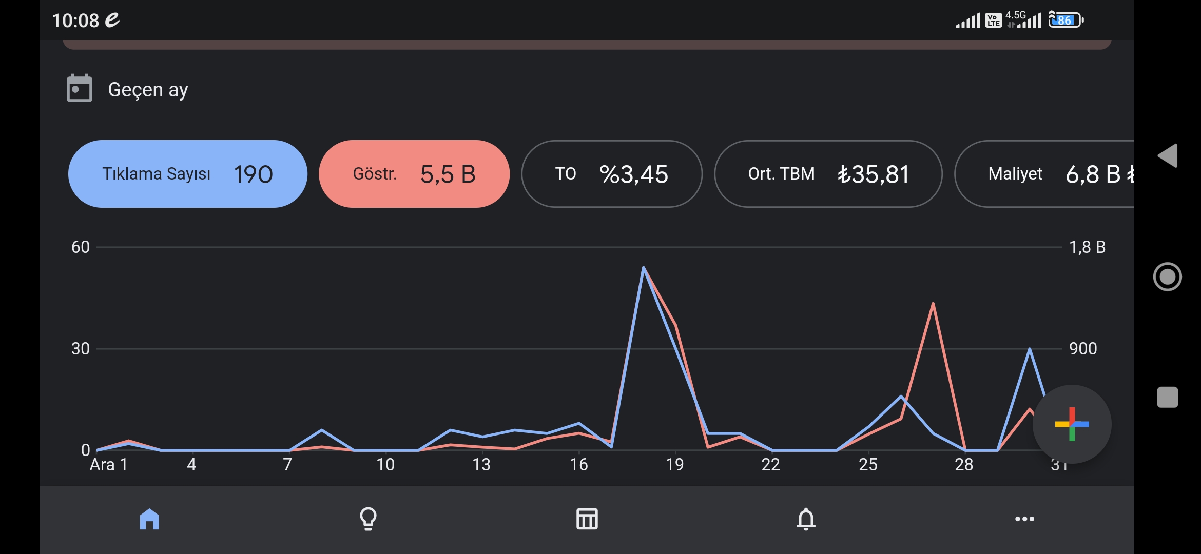Viewport: 1201px width, 554px height.
Task: Tap the Android home circle button
Action: [x=1168, y=276]
